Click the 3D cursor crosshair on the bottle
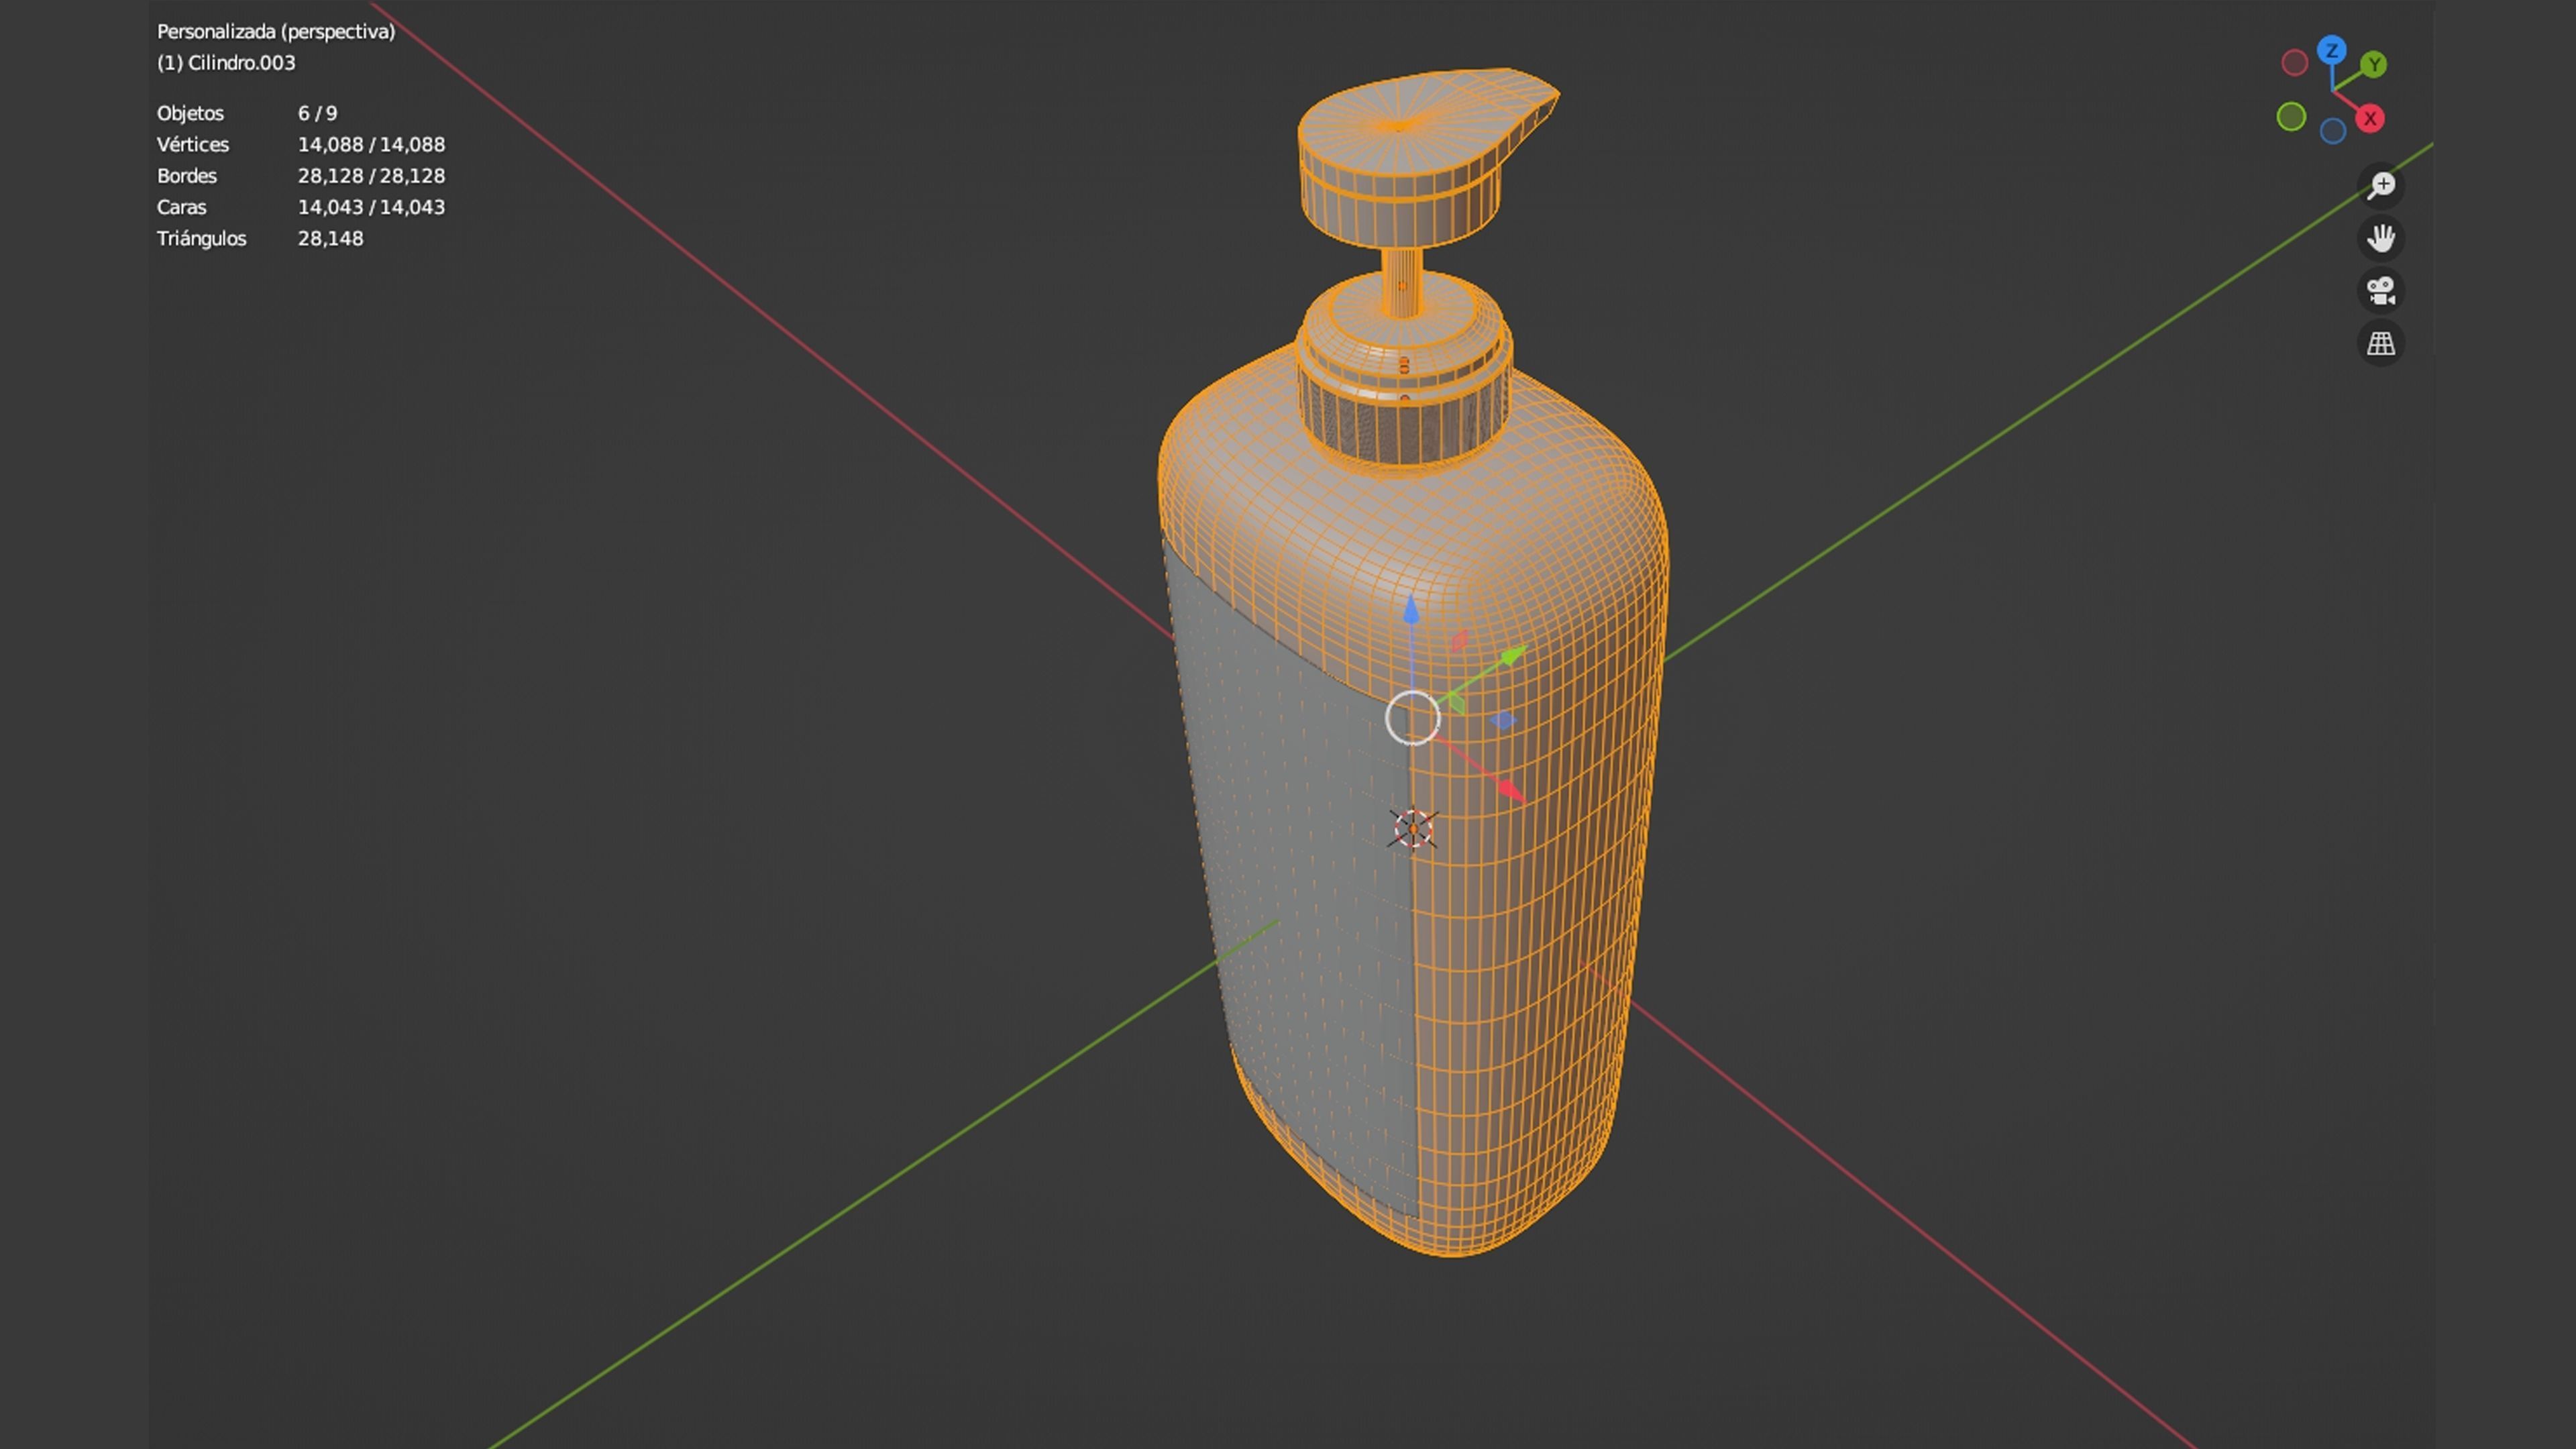 (1413, 829)
